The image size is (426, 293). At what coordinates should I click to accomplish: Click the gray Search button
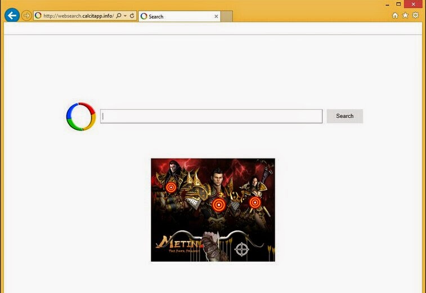[345, 116]
